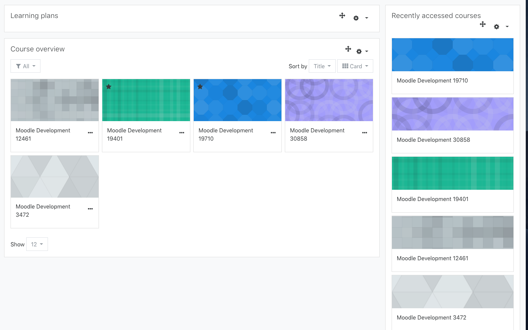Screen dimensions: 528x330
Task: Click blue image of 19710 in Recently accessed
Action: click(453, 55)
